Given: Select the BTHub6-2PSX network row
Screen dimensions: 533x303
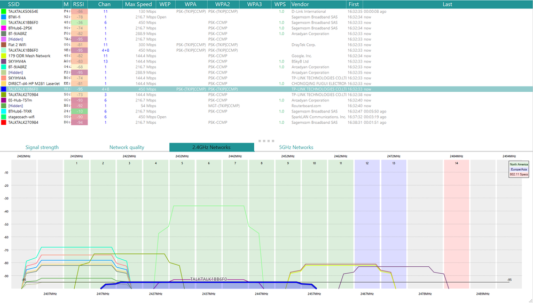Looking at the screenshot, I should pos(266,28).
